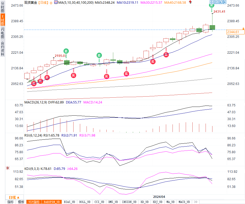The image size is (245, 204).
Task: Select the CCI_UD indicator
Action: coord(99,202)
